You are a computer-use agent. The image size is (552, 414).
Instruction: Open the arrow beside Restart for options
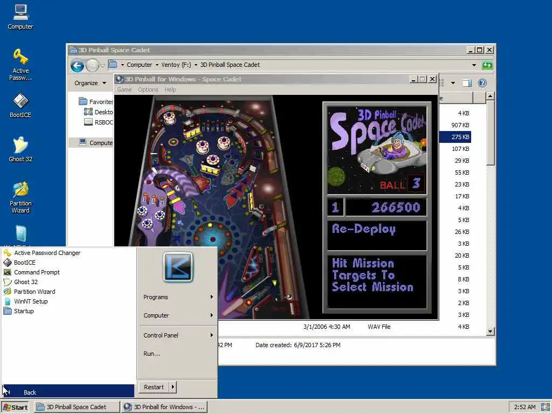click(x=173, y=387)
